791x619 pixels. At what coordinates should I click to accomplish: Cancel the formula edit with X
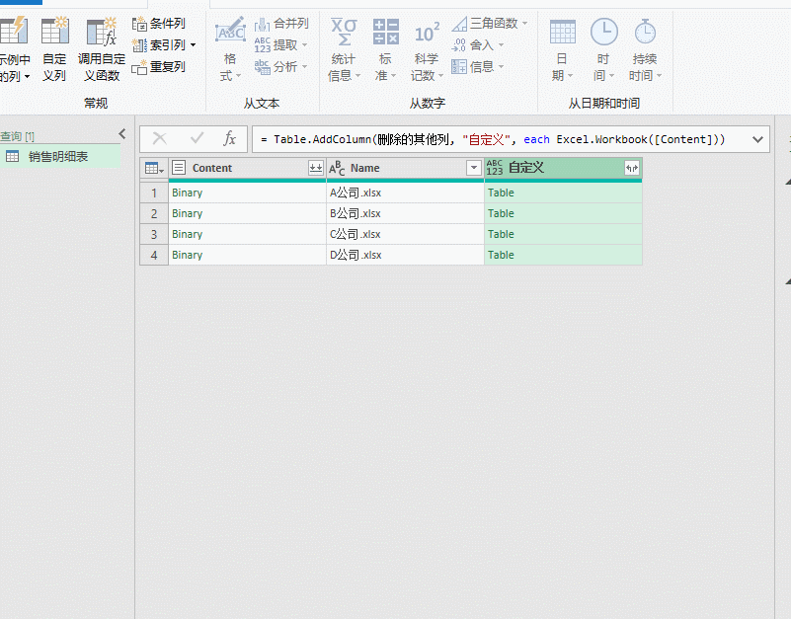pyautogui.click(x=159, y=138)
